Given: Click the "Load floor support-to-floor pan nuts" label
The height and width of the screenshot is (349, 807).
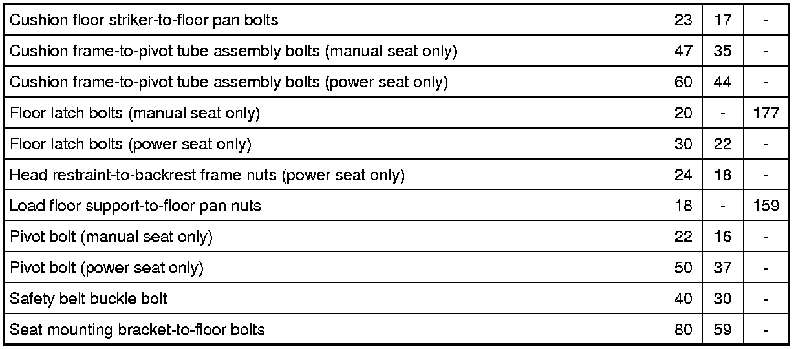Looking at the screenshot, I should (135, 206).
